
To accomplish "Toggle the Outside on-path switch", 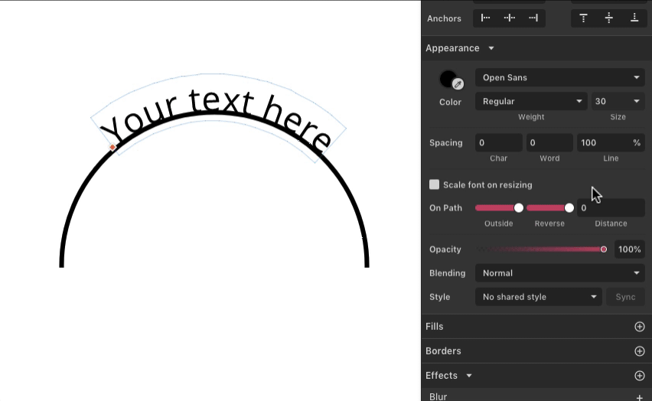I will coord(499,208).
